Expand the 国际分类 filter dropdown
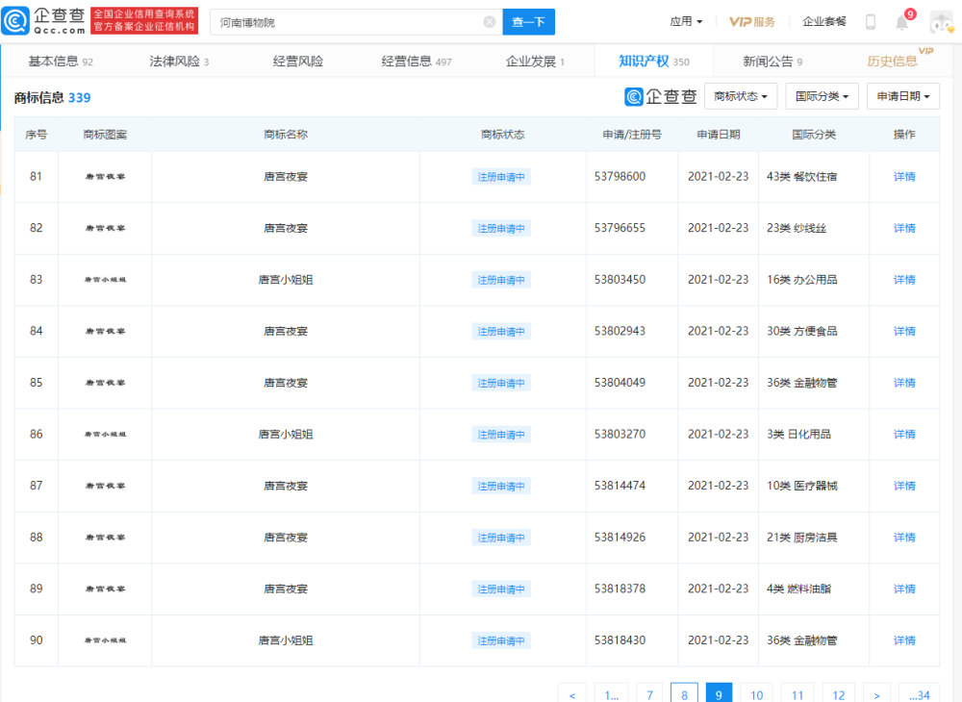 [822, 96]
